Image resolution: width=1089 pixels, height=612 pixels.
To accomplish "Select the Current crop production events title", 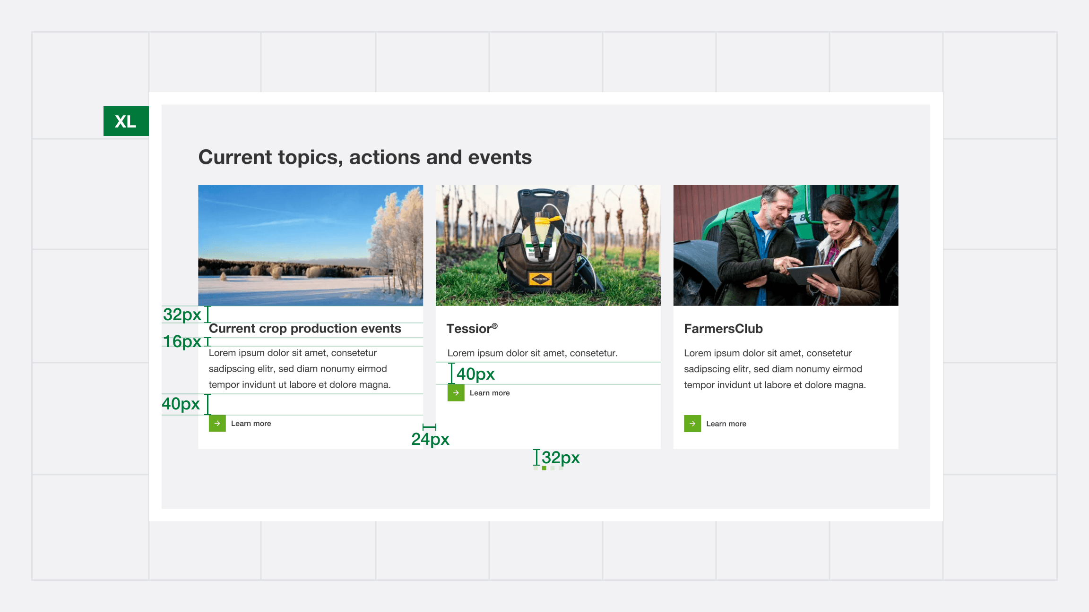I will click(305, 329).
